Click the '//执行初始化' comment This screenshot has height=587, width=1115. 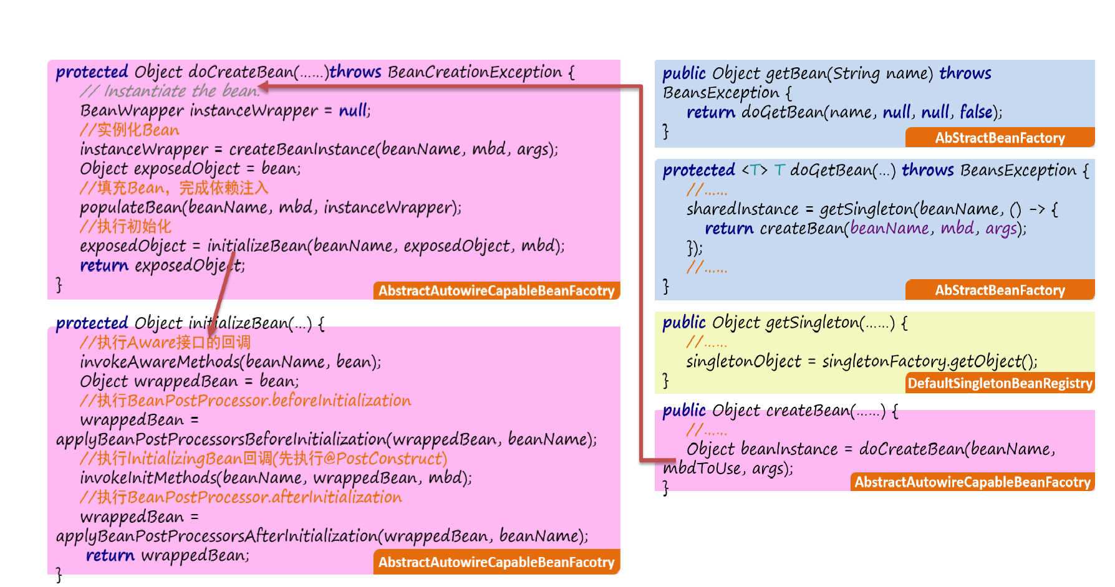pyautogui.click(x=125, y=226)
